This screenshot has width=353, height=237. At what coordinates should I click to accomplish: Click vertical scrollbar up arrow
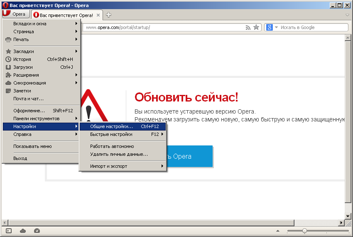tap(348, 38)
